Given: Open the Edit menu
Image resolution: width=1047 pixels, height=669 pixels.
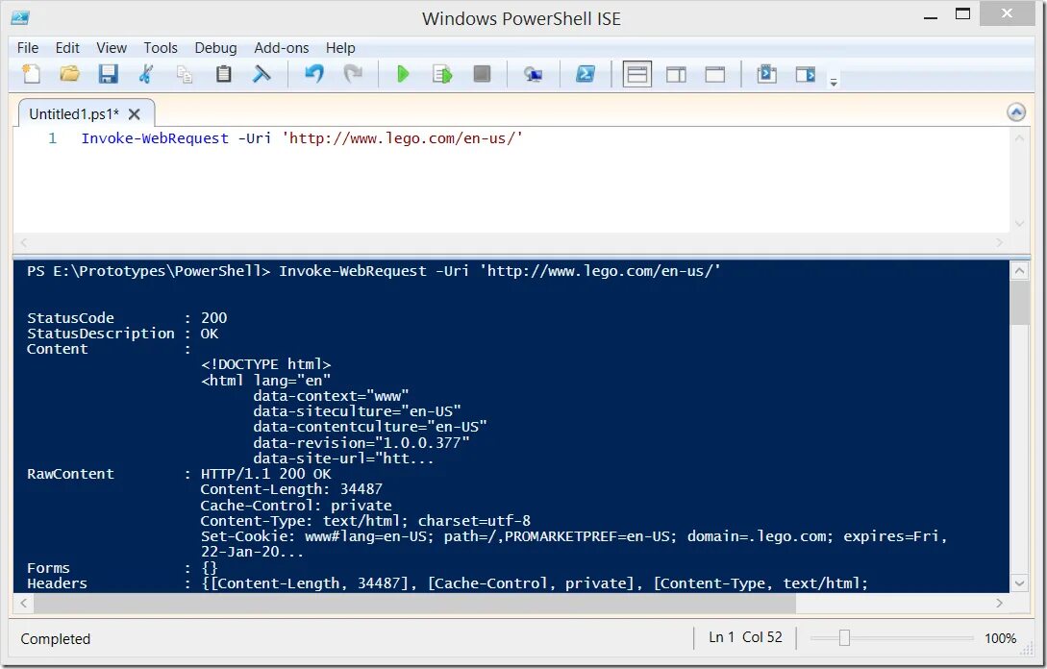Looking at the screenshot, I should pyautogui.click(x=67, y=48).
